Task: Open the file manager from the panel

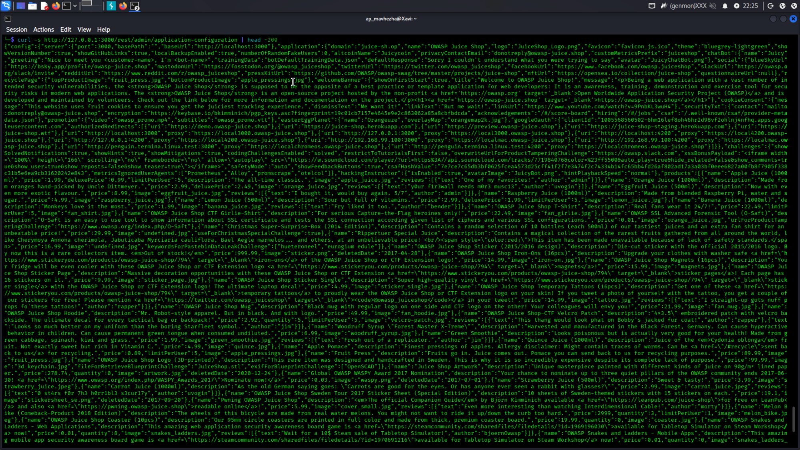Action: click(x=32, y=6)
